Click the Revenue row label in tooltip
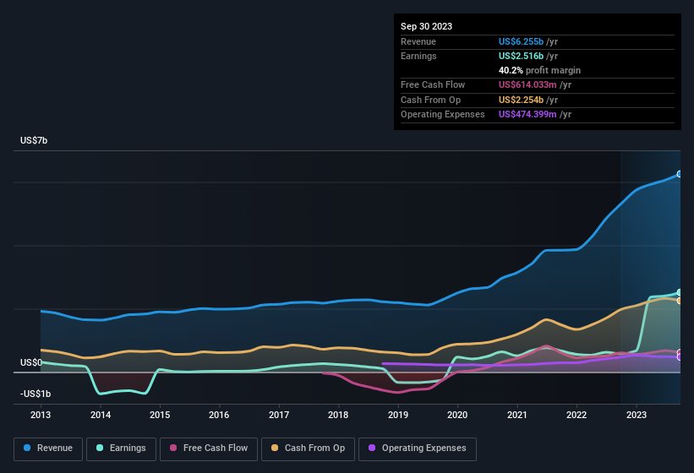This screenshot has width=694, height=473. point(418,41)
